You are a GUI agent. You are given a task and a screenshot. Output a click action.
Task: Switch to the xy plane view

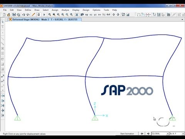click(87, 15)
